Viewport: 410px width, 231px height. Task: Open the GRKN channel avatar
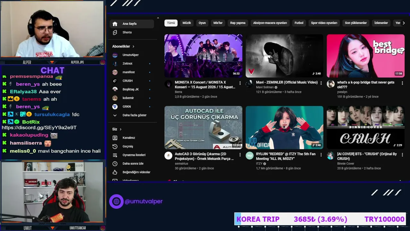[x=115, y=107]
